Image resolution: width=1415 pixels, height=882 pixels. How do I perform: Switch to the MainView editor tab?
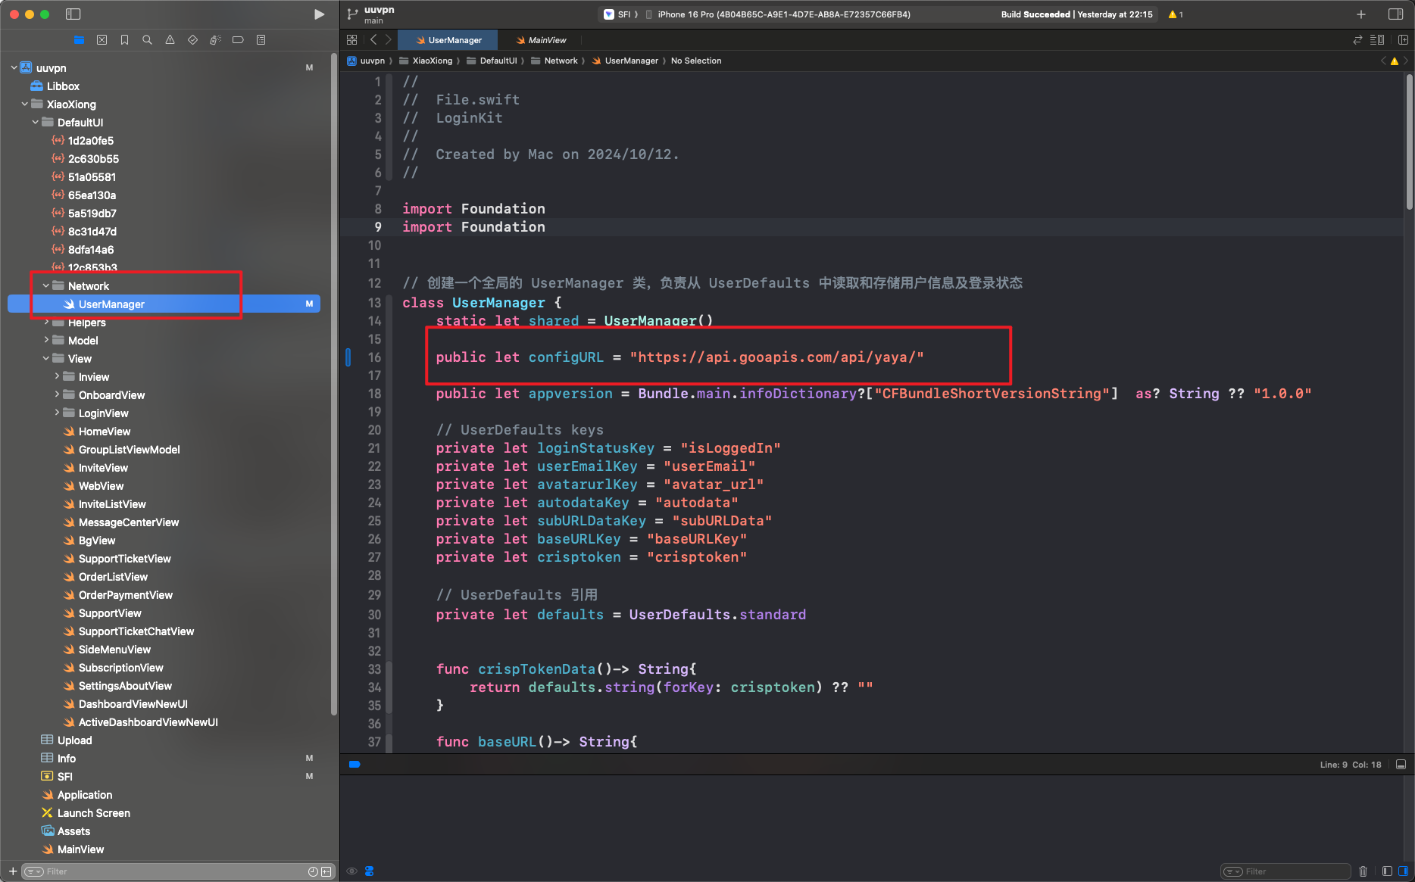(x=540, y=40)
